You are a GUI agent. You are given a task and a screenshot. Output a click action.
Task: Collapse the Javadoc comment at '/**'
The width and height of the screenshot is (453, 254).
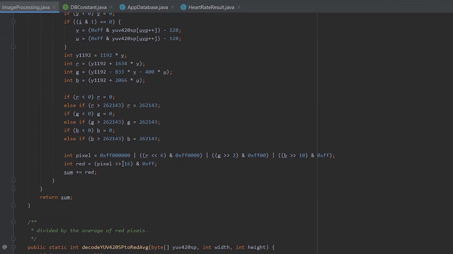click(x=13, y=222)
